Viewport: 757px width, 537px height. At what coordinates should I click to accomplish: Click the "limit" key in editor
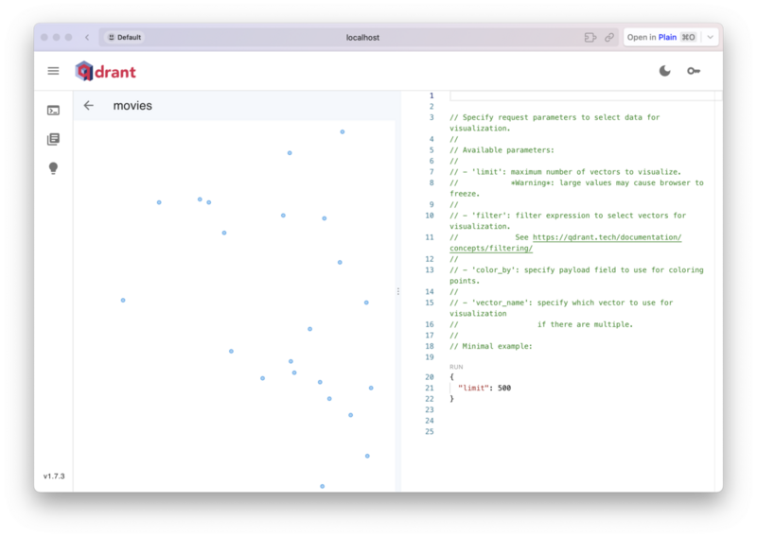click(x=473, y=388)
